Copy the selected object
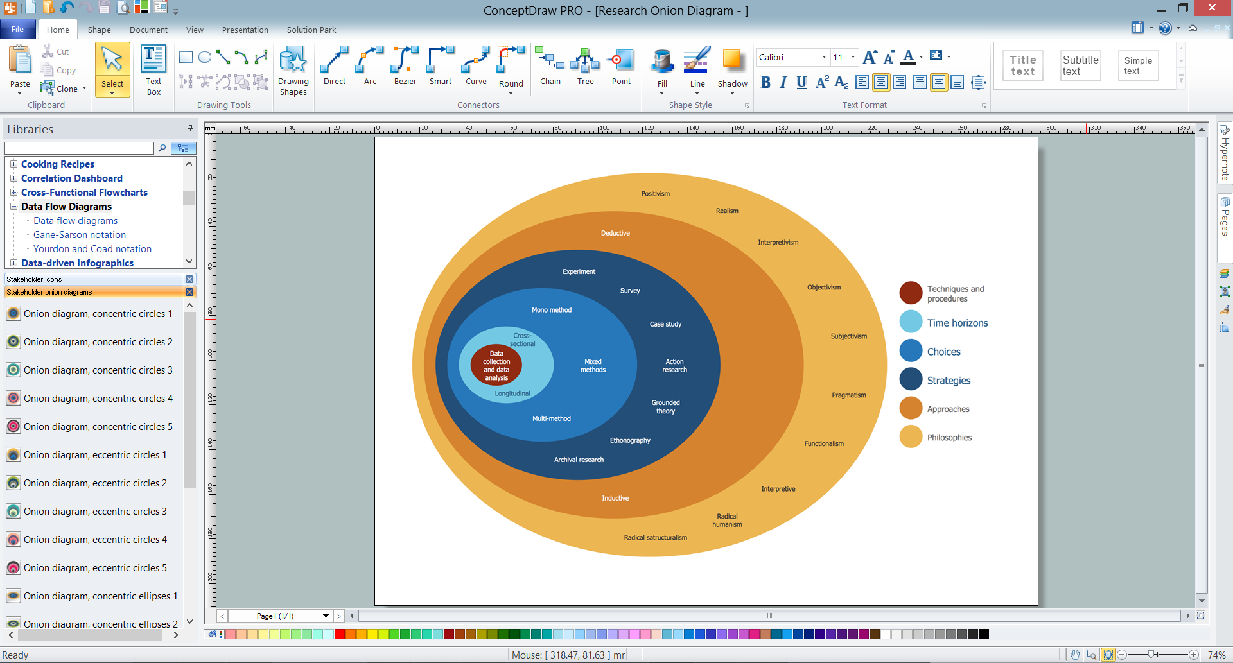 58,70
